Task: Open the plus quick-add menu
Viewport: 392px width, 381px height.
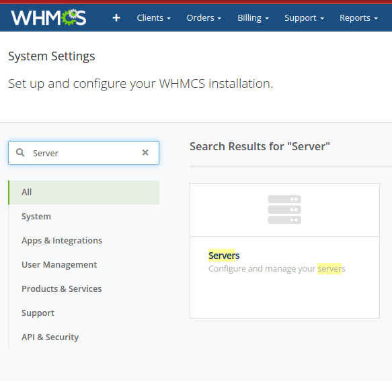Action: [x=116, y=17]
